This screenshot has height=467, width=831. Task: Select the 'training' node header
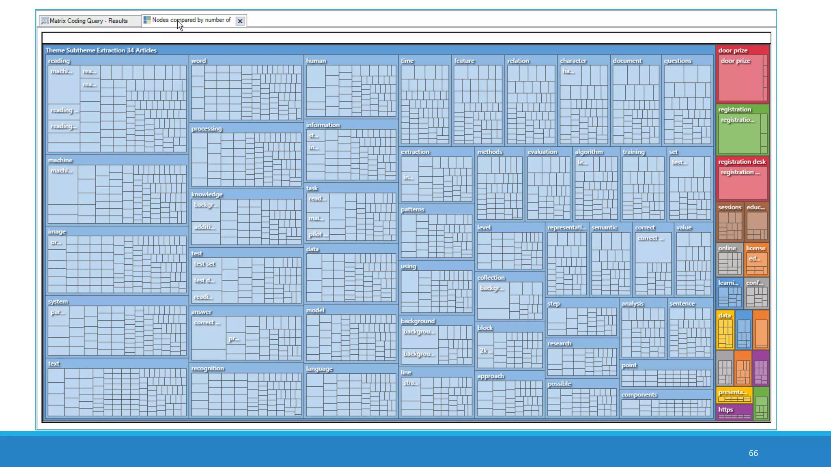[x=634, y=152]
